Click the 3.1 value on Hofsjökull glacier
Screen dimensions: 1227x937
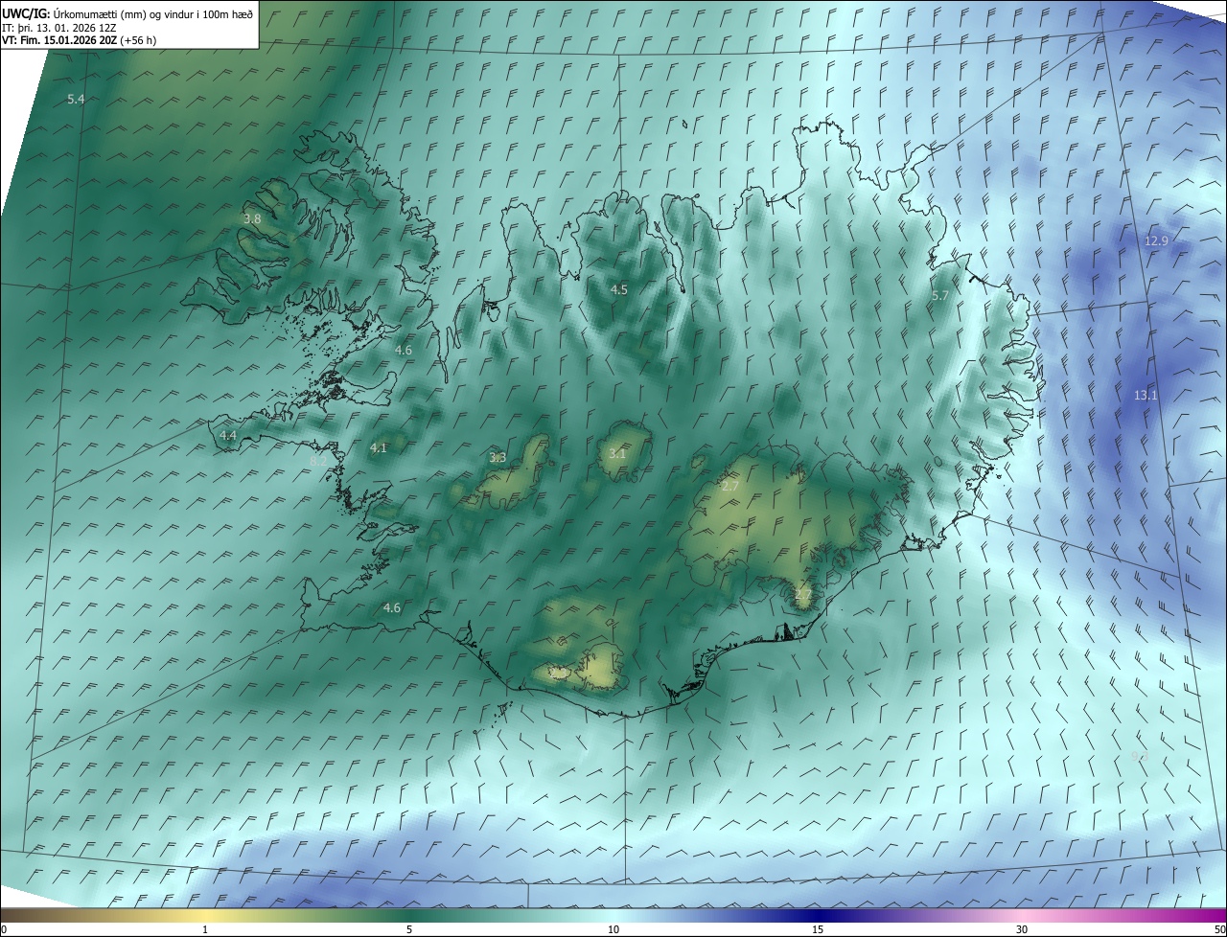point(617,453)
